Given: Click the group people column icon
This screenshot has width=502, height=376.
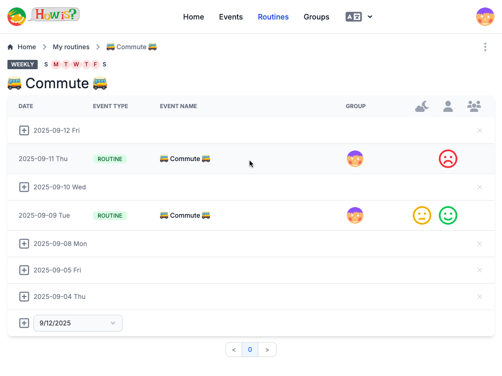Looking at the screenshot, I should pyautogui.click(x=474, y=106).
